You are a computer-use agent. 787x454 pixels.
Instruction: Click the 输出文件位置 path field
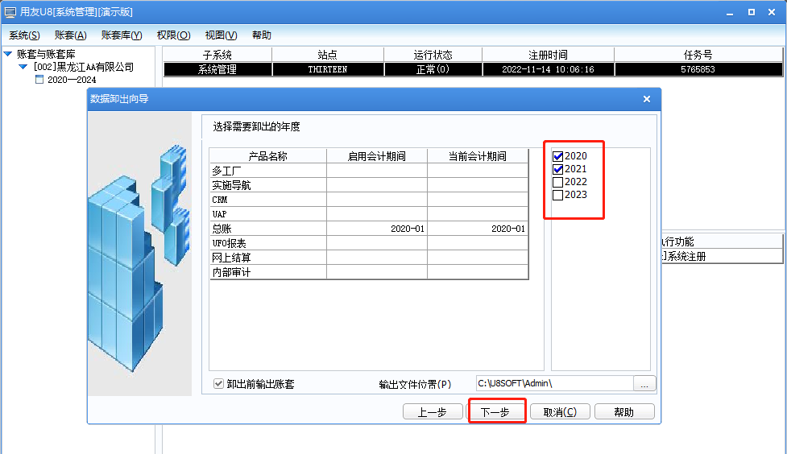coord(555,384)
